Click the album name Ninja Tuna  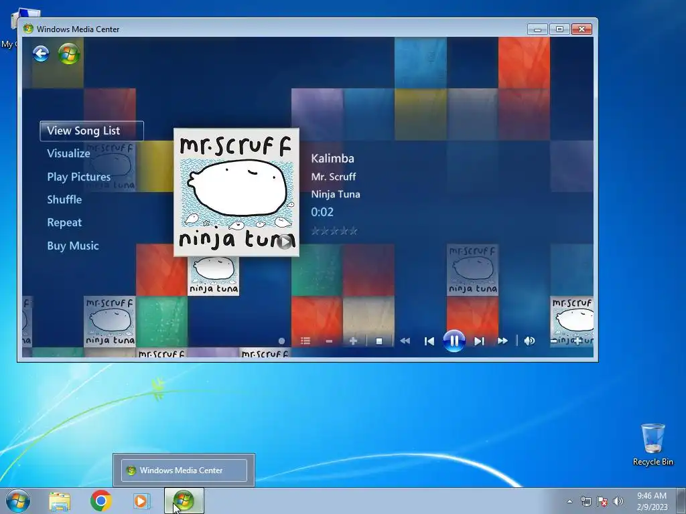[336, 194]
